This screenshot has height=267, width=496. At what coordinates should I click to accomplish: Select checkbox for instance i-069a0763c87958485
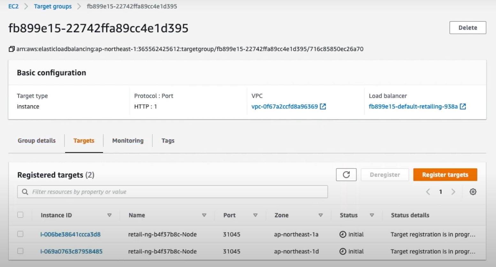[20, 251]
